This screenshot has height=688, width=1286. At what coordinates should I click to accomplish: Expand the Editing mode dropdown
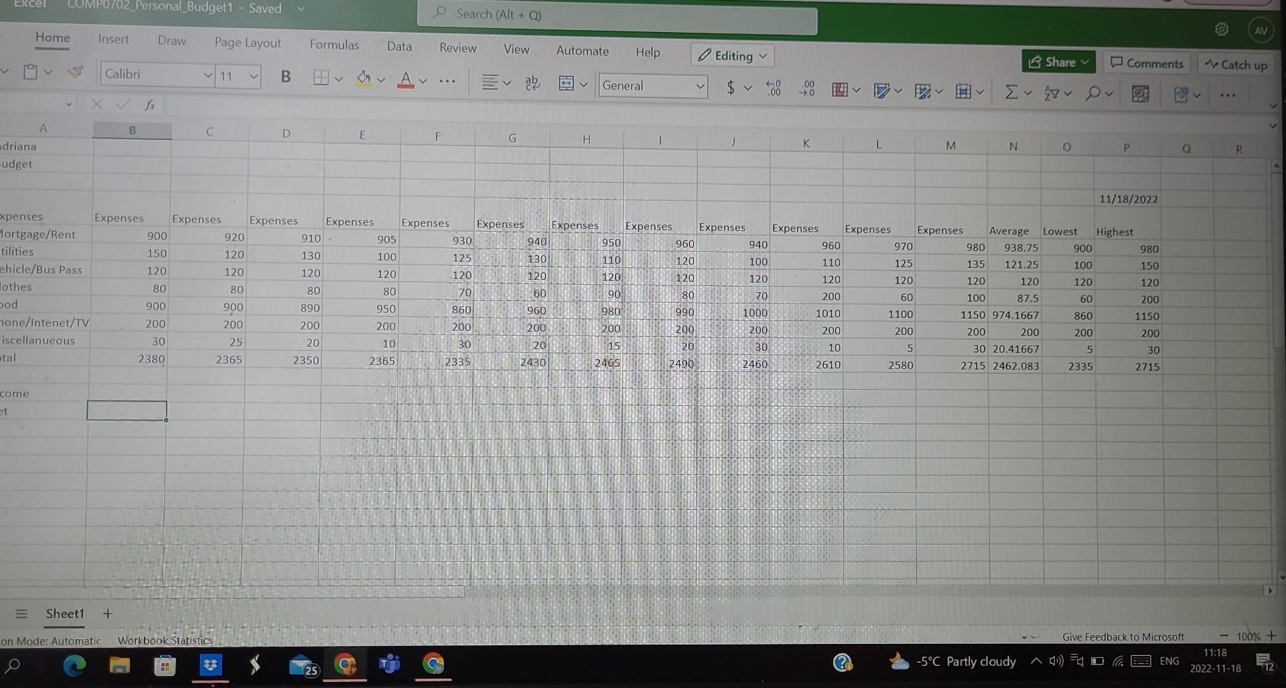point(762,56)
